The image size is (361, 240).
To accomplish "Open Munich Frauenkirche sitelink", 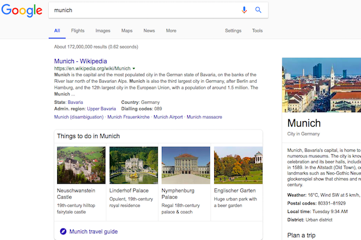I will point(129,117).
